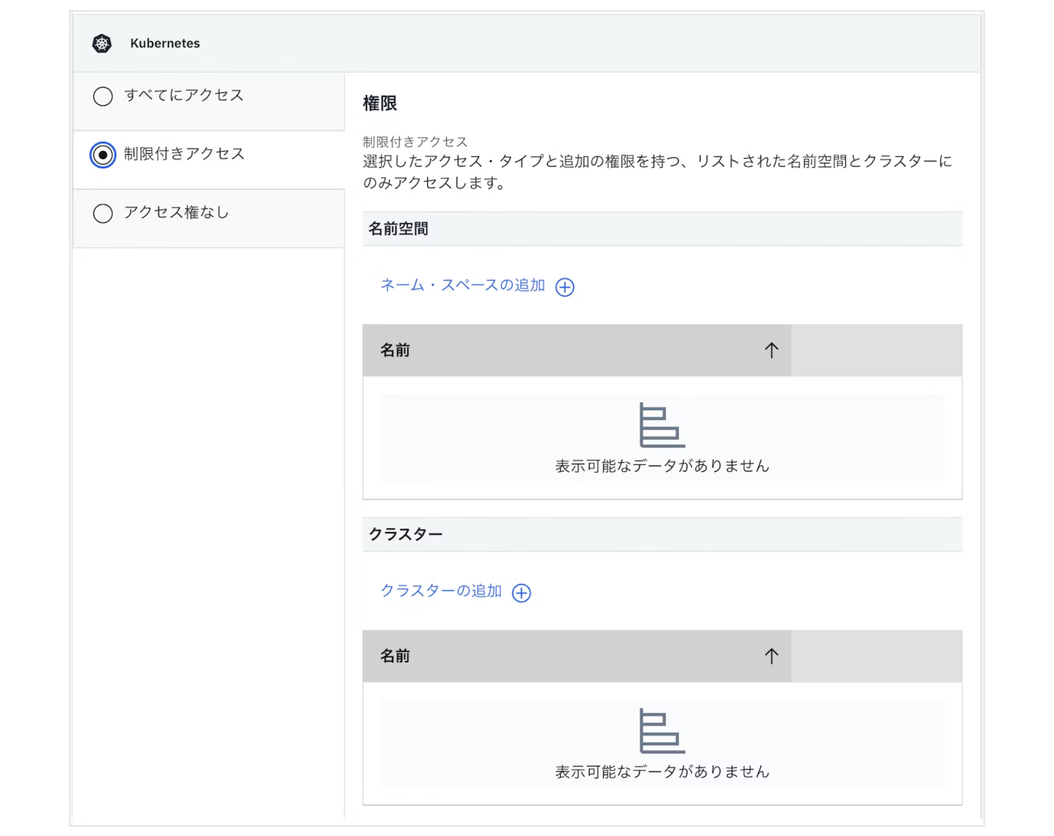Select the 制限付きアクセス radio button

(103, 155)
